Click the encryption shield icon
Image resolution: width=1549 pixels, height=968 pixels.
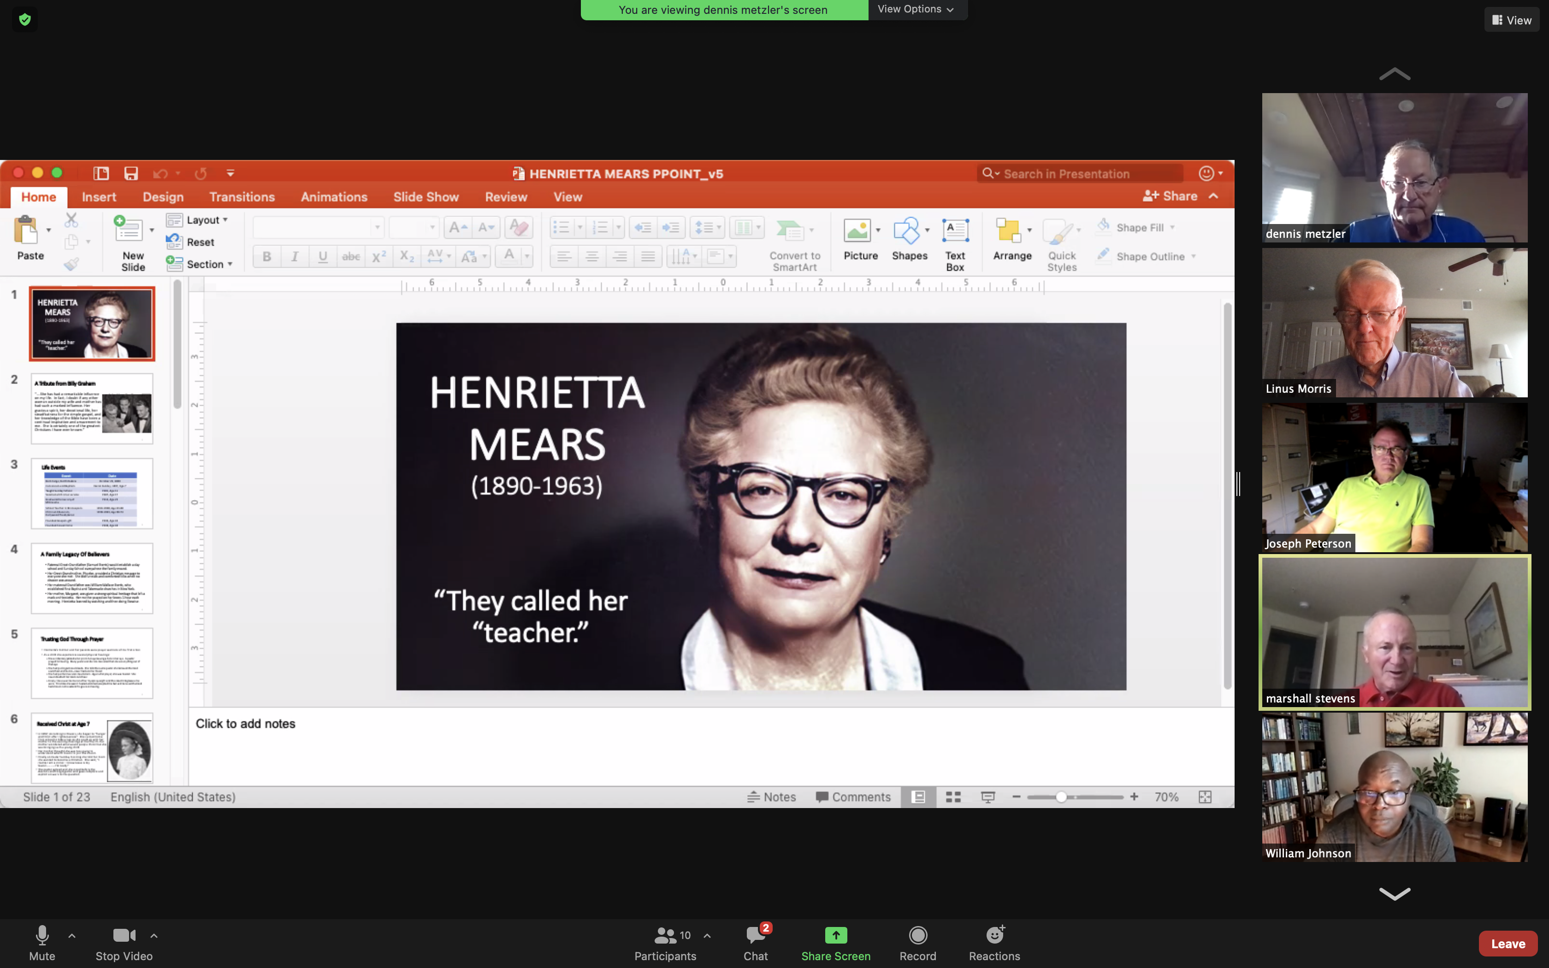coord(25,19)
